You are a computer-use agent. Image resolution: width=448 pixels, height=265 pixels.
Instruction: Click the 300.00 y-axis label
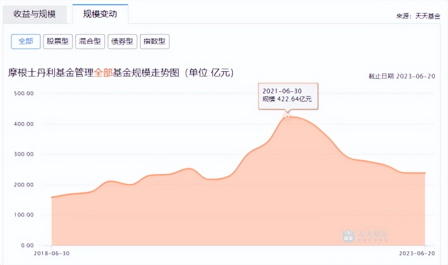click(24, 154)
